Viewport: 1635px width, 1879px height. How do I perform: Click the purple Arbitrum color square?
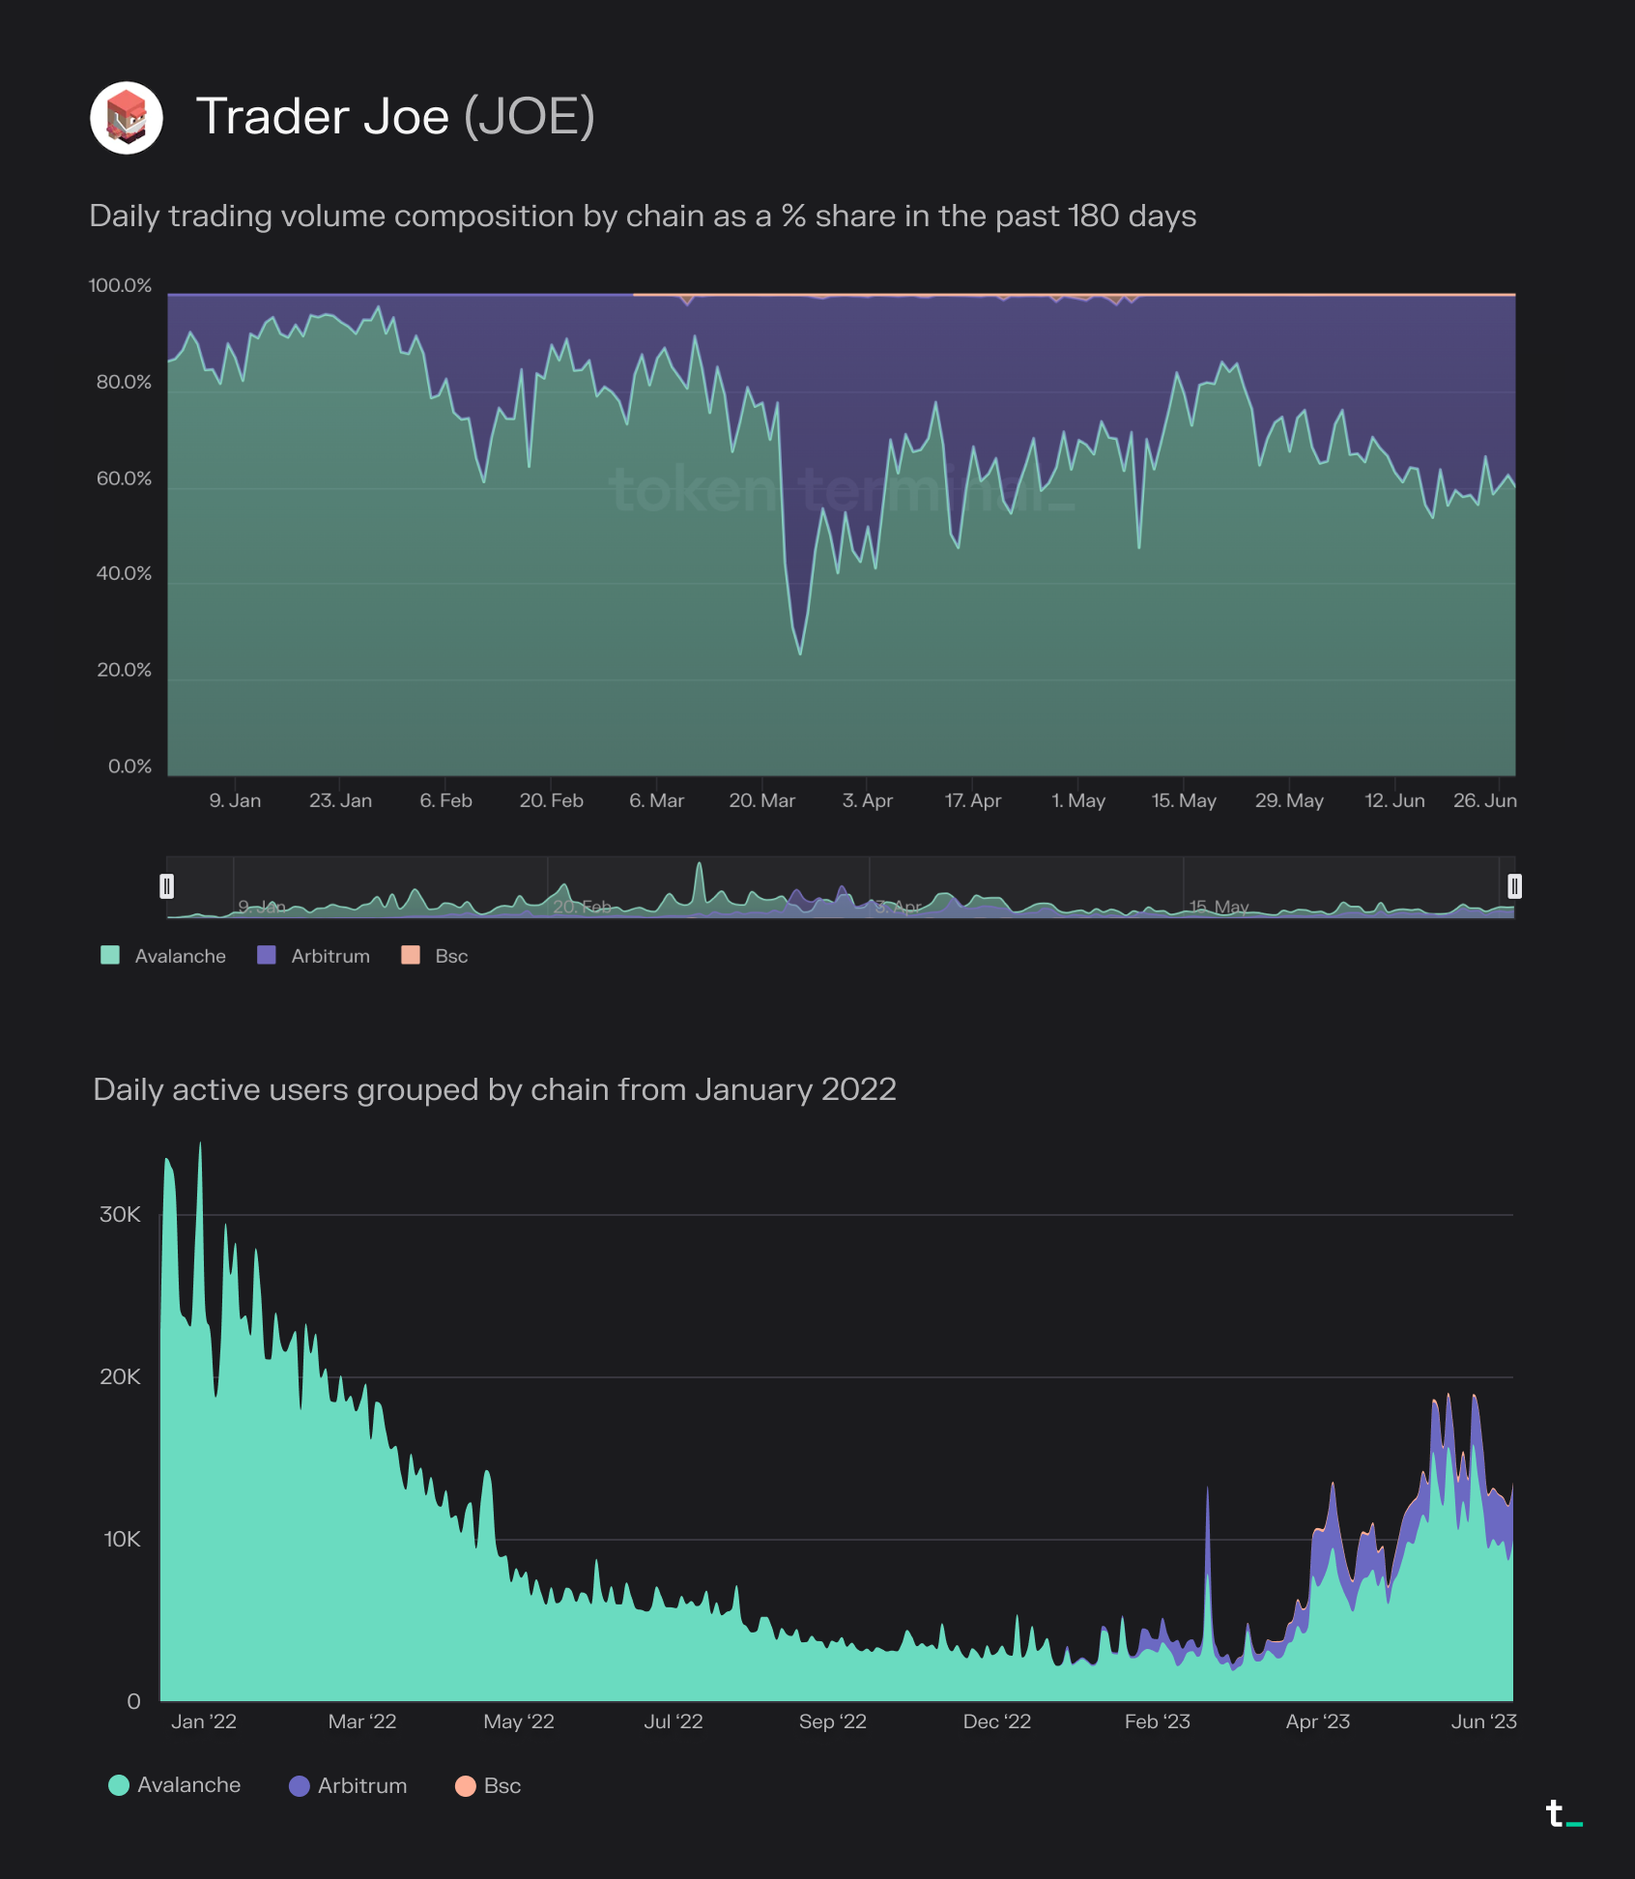click(267, 955)
